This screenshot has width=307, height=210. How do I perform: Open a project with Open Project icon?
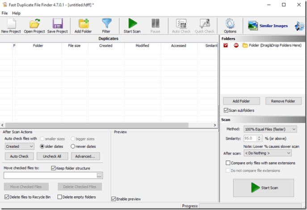tap(34, 25)
